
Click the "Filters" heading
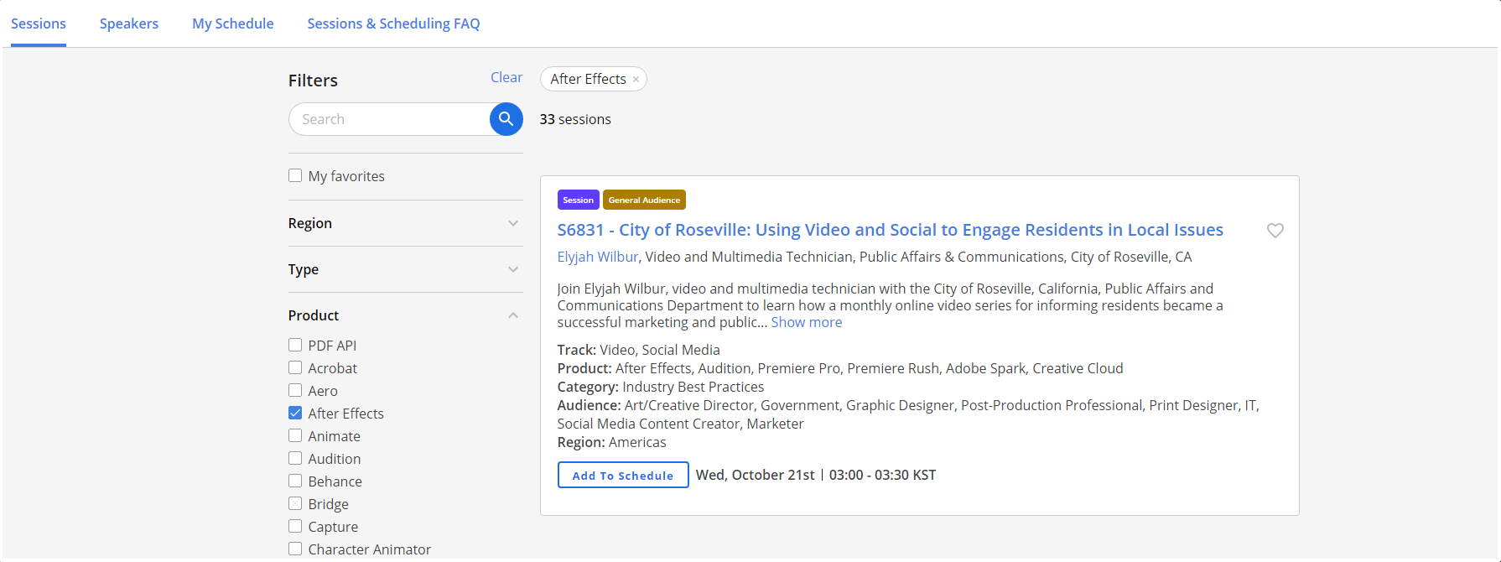click(313, 81)
